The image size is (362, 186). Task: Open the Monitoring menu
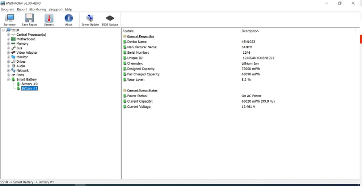38,9
